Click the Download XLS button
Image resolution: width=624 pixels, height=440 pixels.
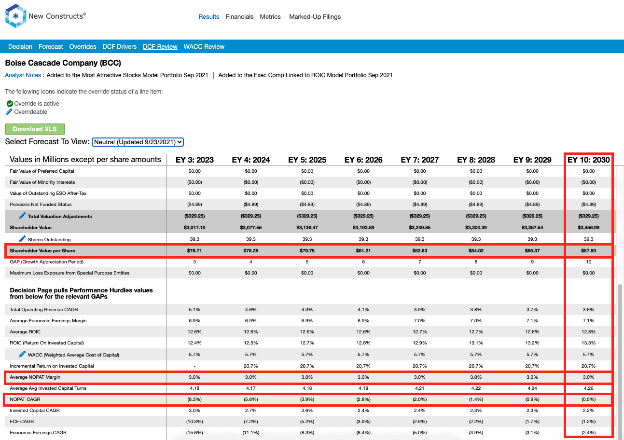tap(35, 129)
